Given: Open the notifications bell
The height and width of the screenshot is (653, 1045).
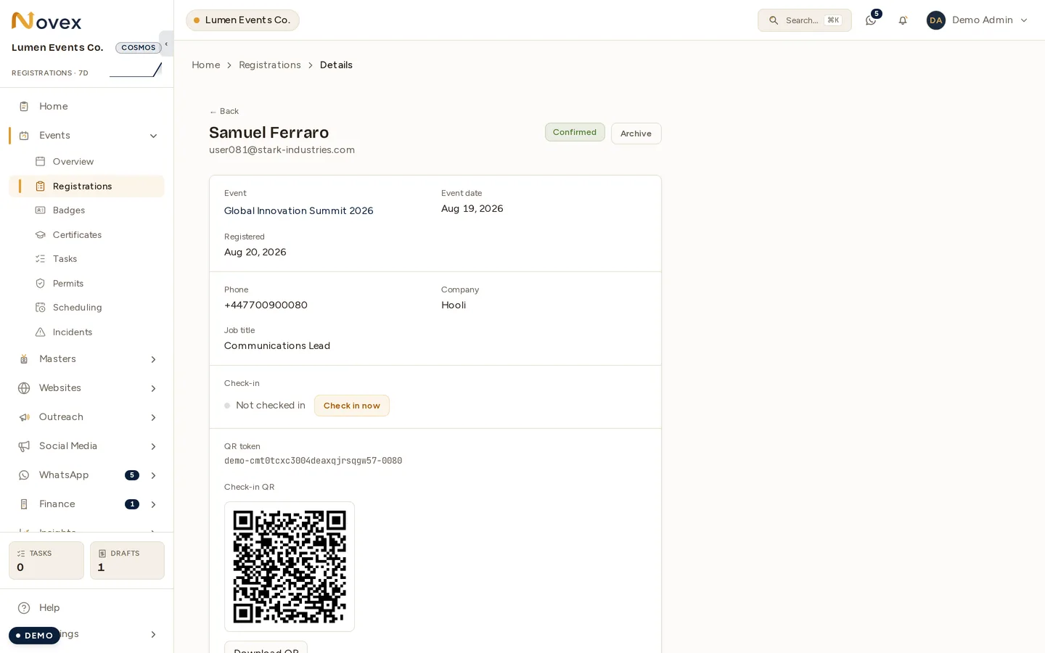Looking at the screenshot, I should pyautogui.click(x=903, y=20).
